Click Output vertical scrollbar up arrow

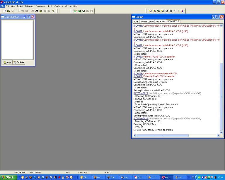coord(221,25)
